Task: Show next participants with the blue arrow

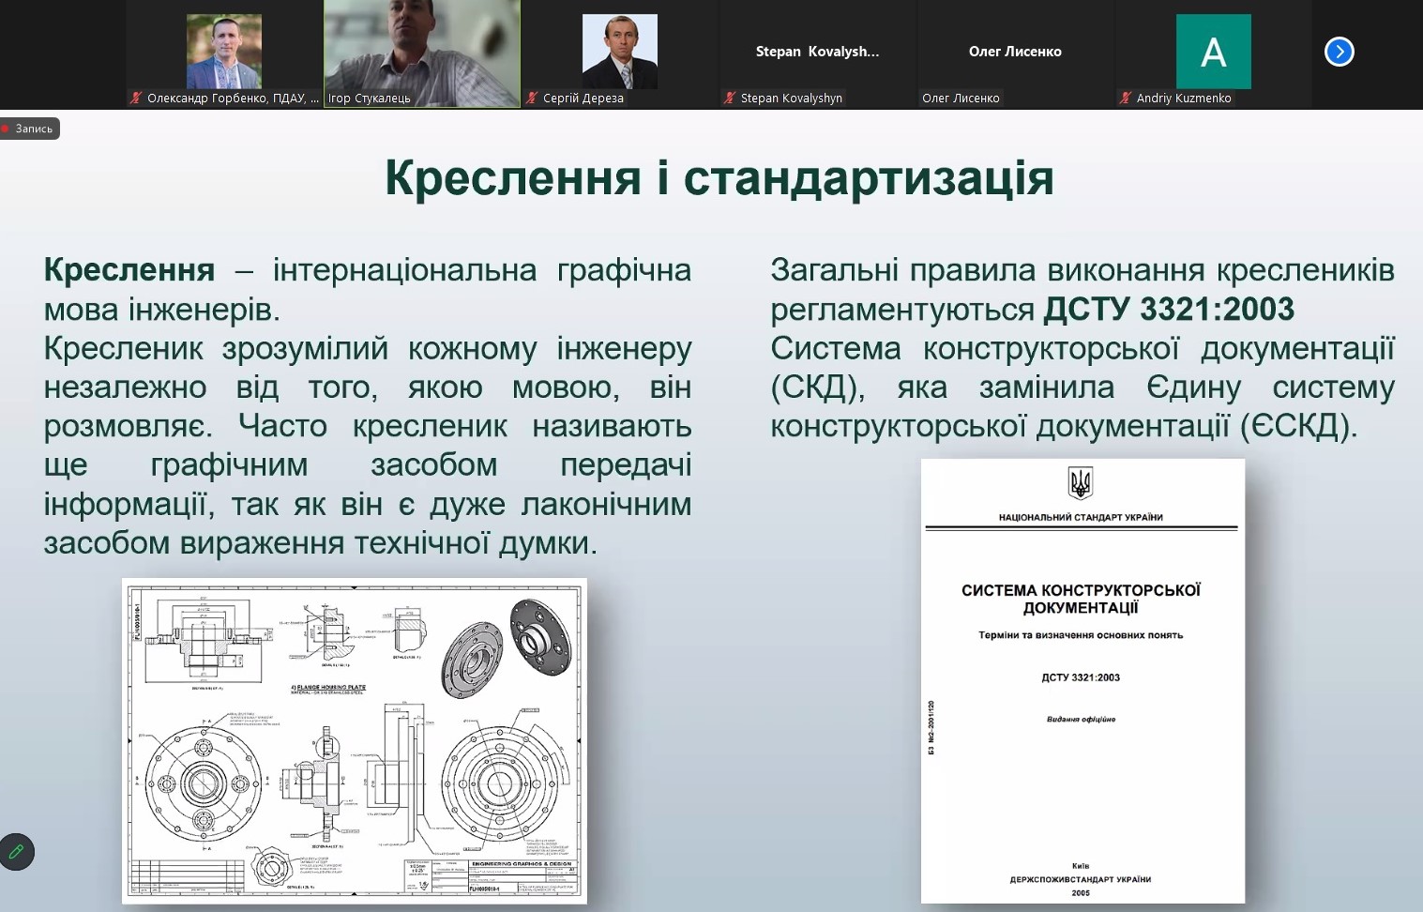Action: pyautogui.click(x=1339, y=52)
